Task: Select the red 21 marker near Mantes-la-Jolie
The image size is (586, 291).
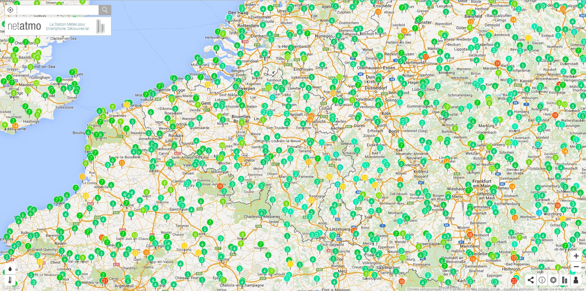Action: coord(105,281)
